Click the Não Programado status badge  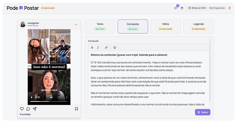pos(217,8)
